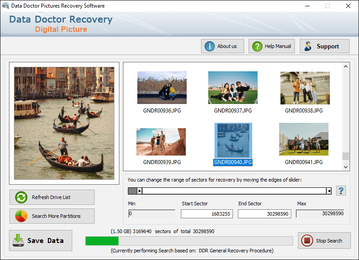Image resolution: width=359 pixels, height=260 pixels.
Task: Click the Start Sector input field
Action: [207, 214]
